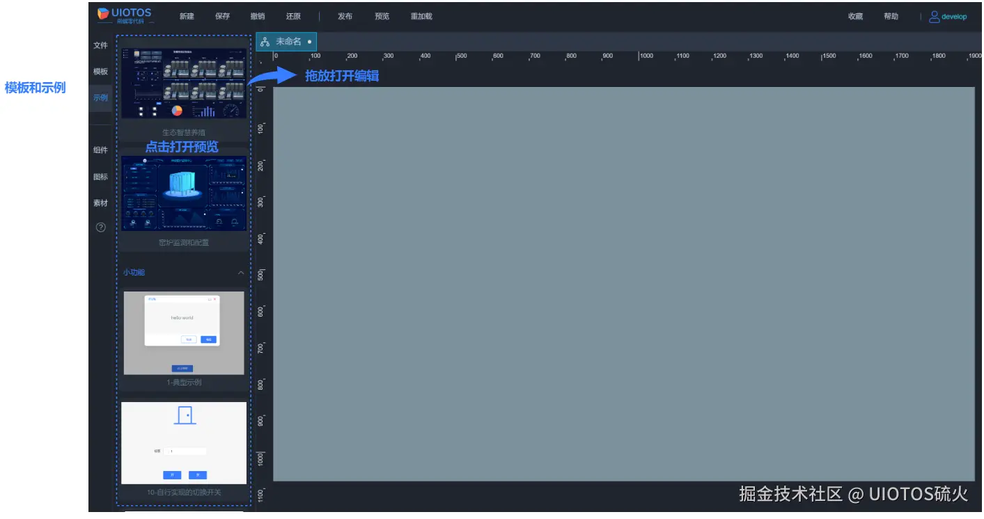Click the 10-自行实现的切换开关 label
Image resolution: width=984 pixels, height=519 pixels.
184,493
